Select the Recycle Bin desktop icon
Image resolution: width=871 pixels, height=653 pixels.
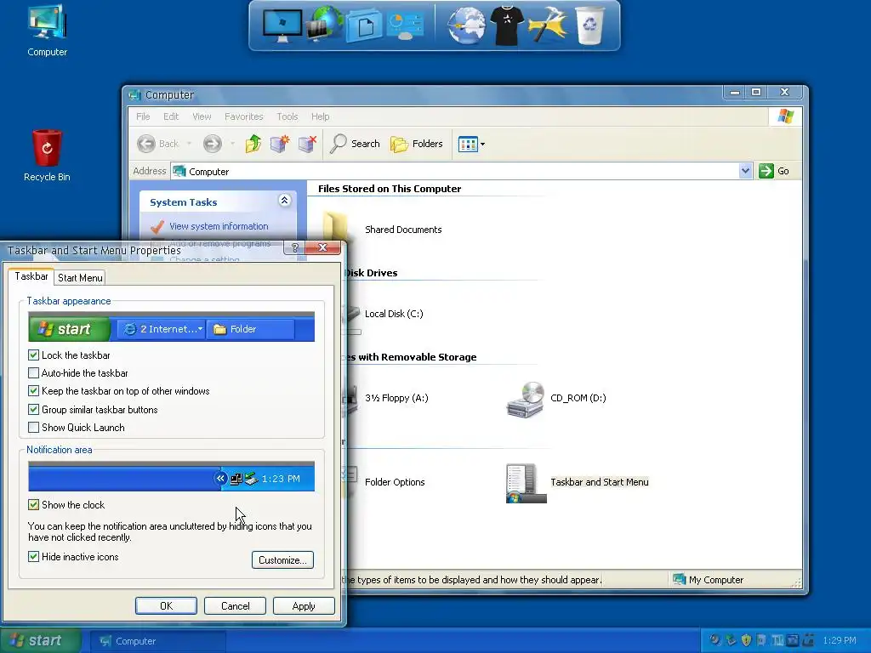coord(47,156)
